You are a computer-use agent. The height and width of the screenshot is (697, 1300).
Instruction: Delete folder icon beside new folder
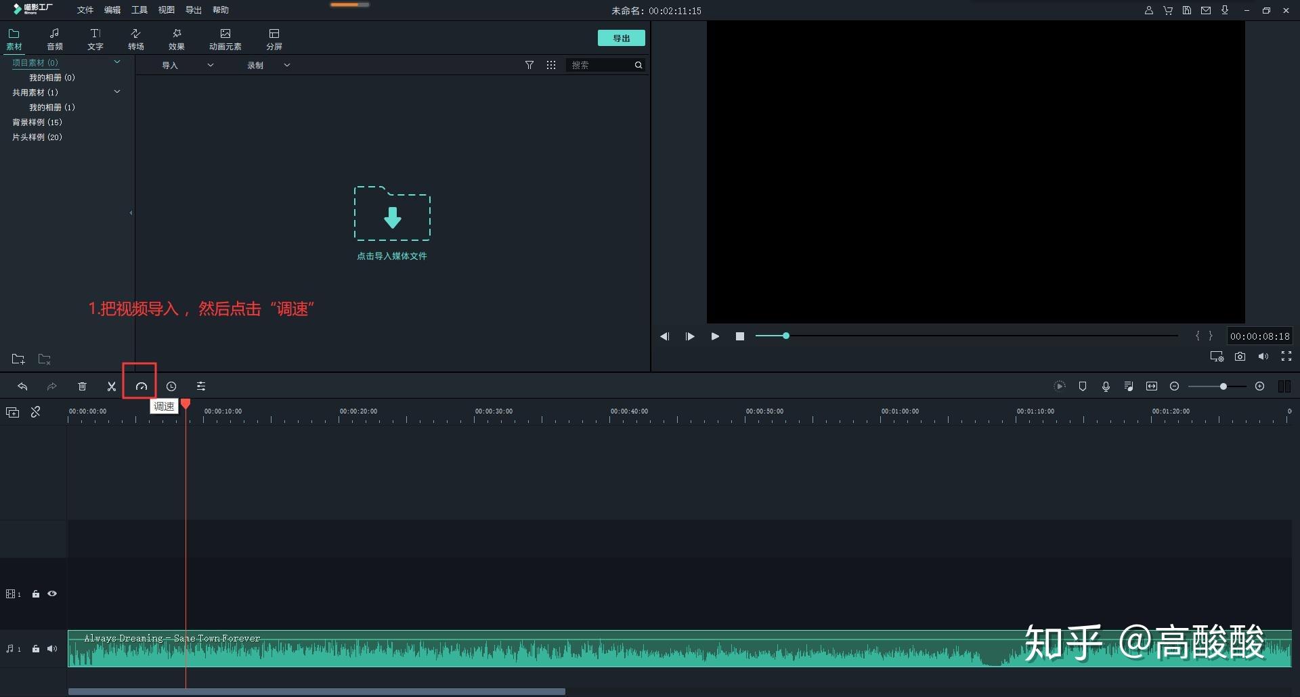(x=45, y=359)
